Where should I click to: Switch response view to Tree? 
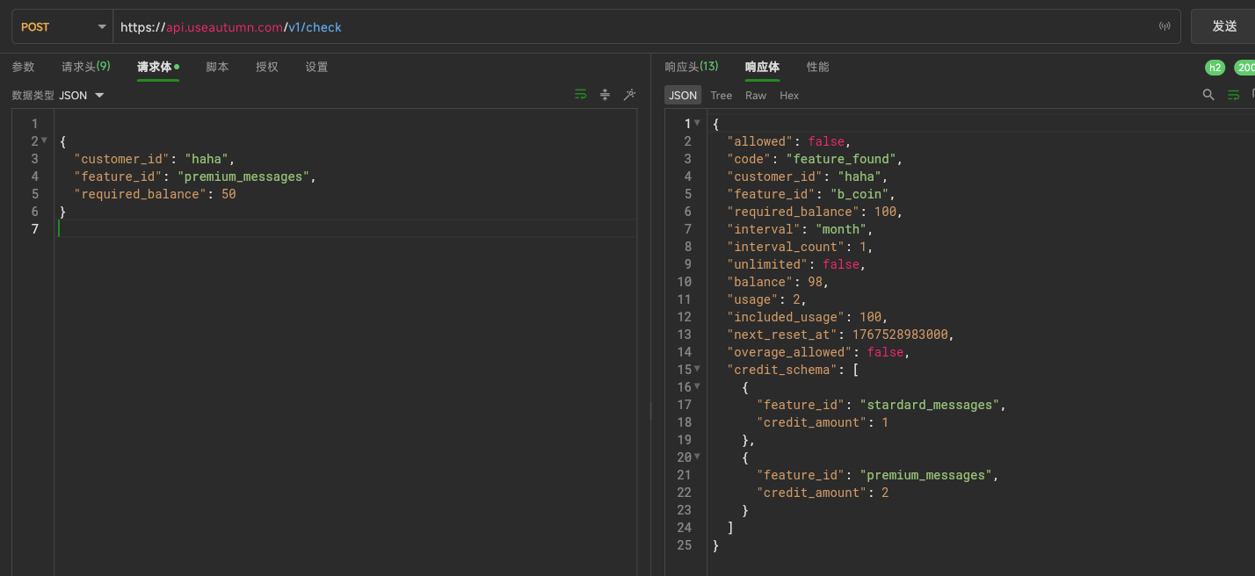pos(721,95)
